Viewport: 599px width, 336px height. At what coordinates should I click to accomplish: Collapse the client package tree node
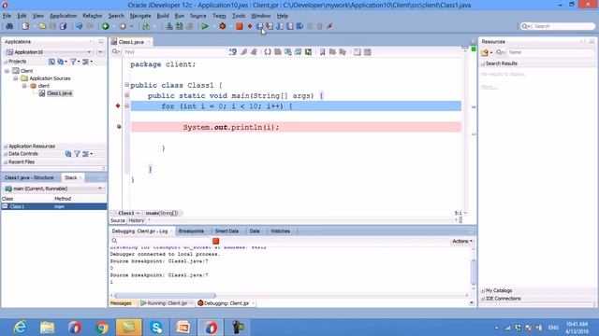[24, 86]
